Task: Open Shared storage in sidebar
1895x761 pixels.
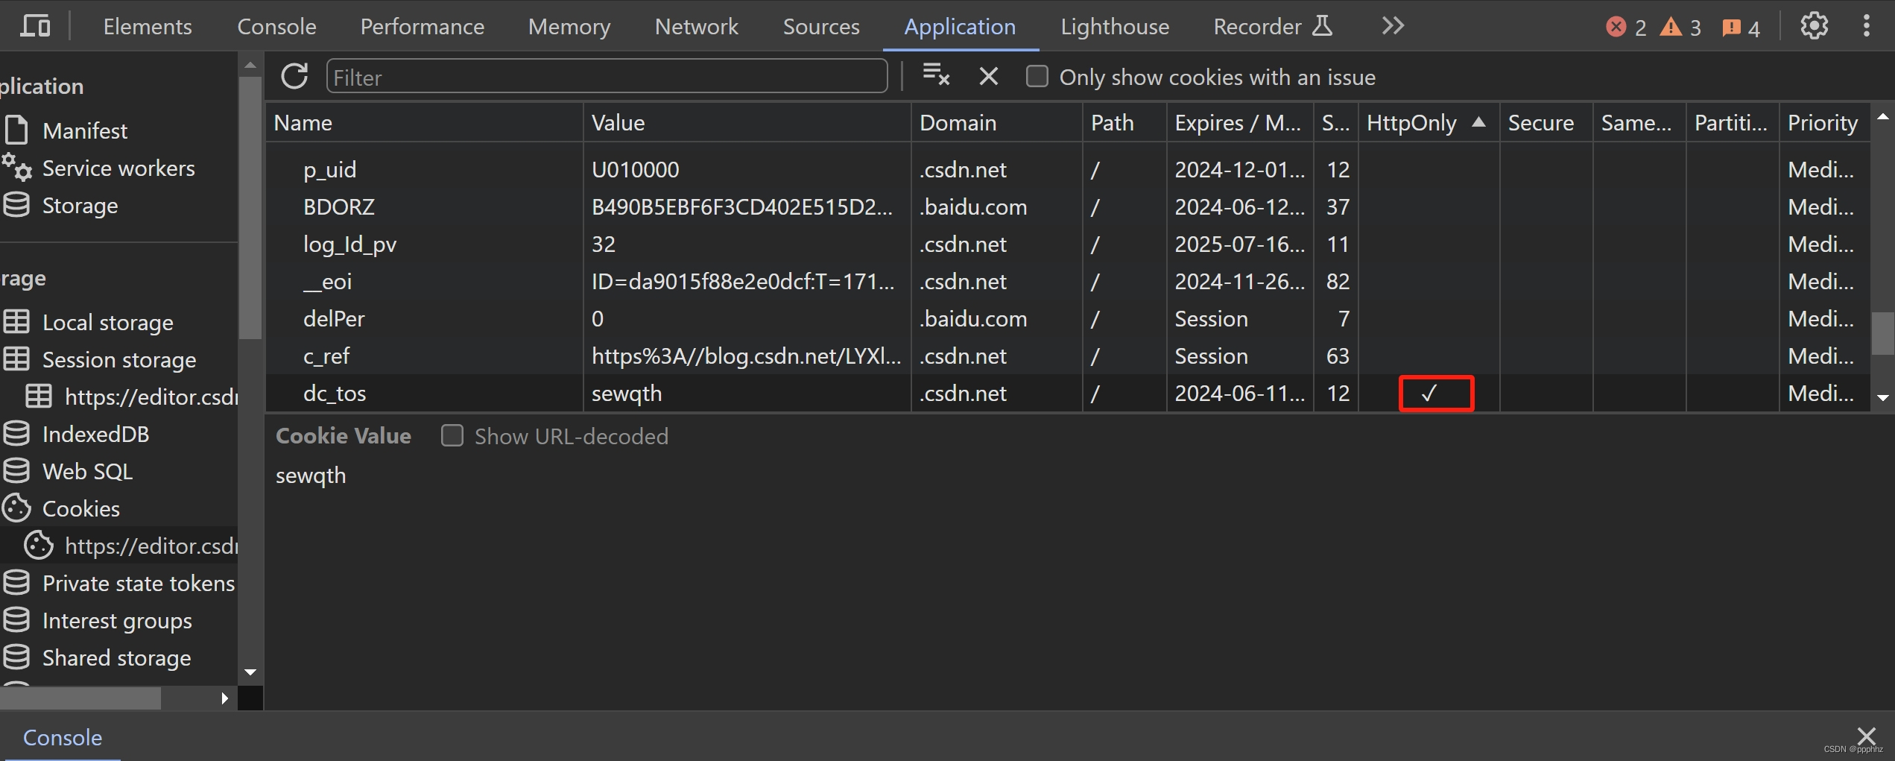Action: (116, 658)
